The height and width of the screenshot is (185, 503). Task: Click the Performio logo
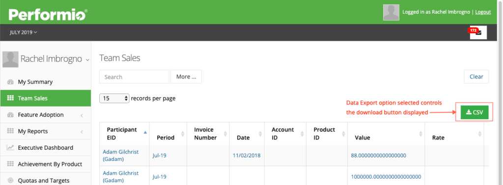48,14
